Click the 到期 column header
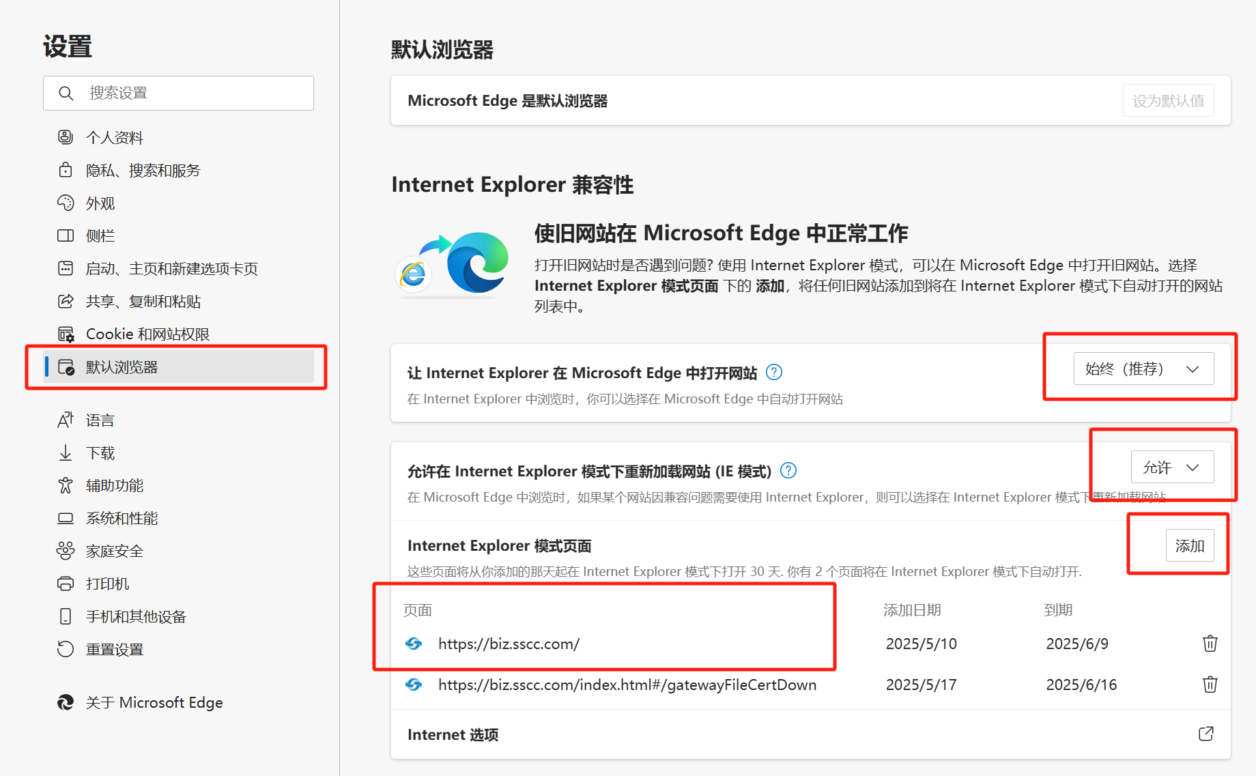The width and height of the screenshot is (1256, 776). click(x=1058, y=609)
